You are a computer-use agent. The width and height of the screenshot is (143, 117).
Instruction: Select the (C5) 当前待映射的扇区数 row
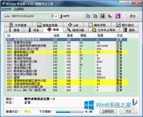67,84
